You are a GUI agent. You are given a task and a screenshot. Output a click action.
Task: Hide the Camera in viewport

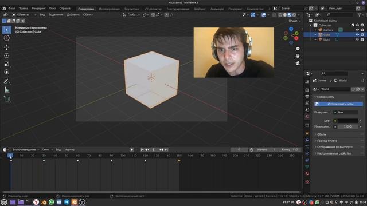[x=357, y=30]
